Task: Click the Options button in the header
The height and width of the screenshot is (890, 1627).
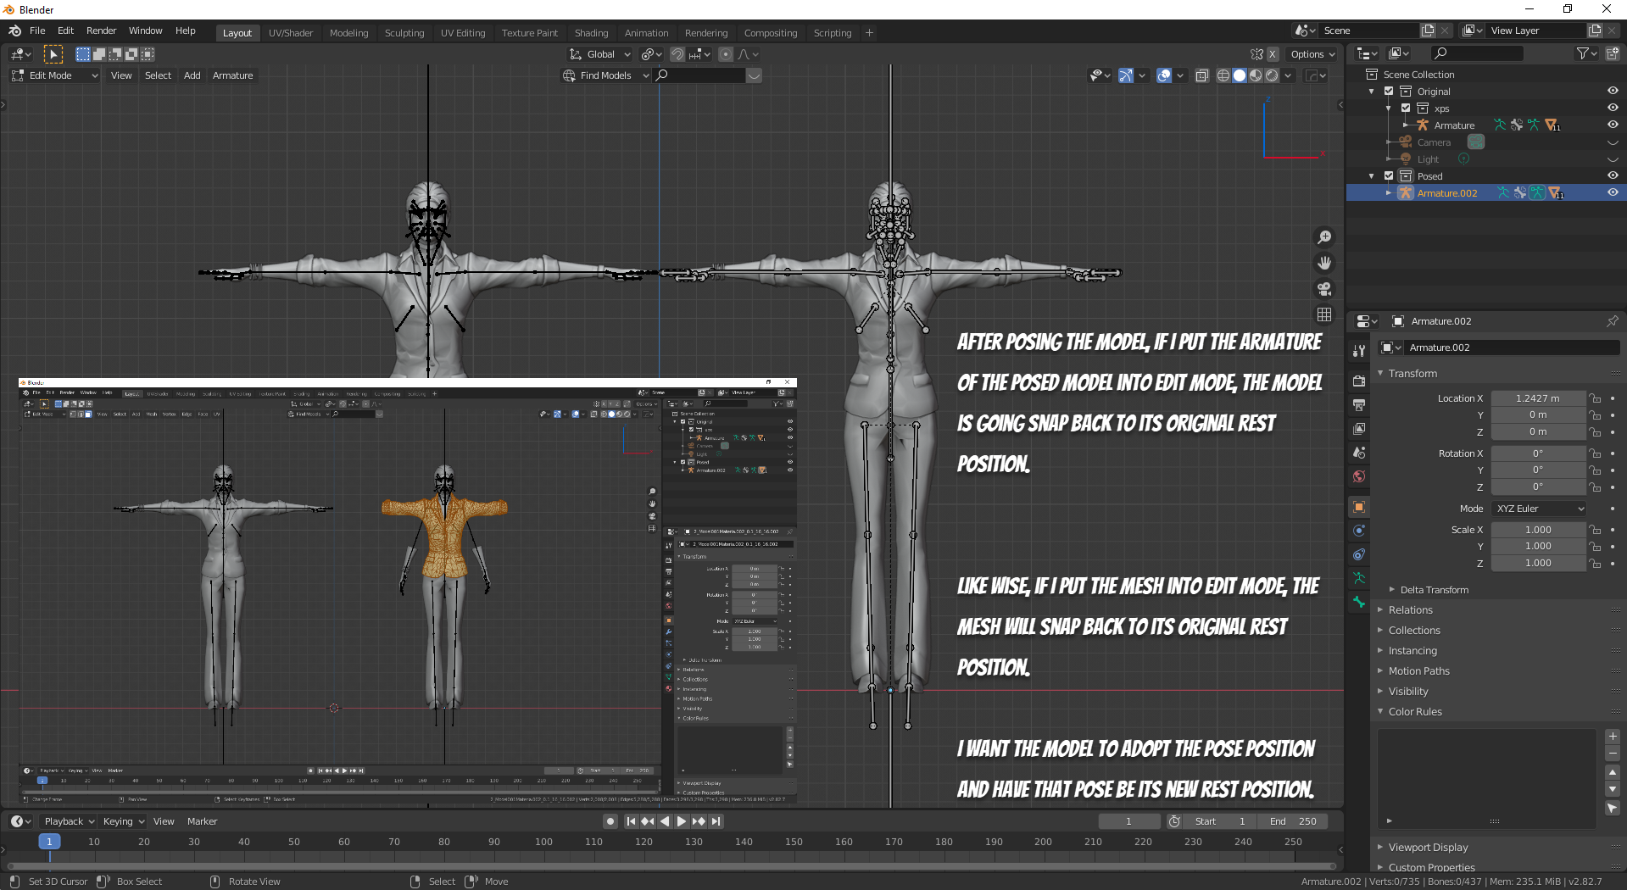Action: pyautogui.click(x=1312, y=54)
